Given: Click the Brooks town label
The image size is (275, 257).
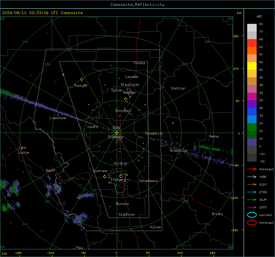Looking at the screenshot, I should pos(217,214).
